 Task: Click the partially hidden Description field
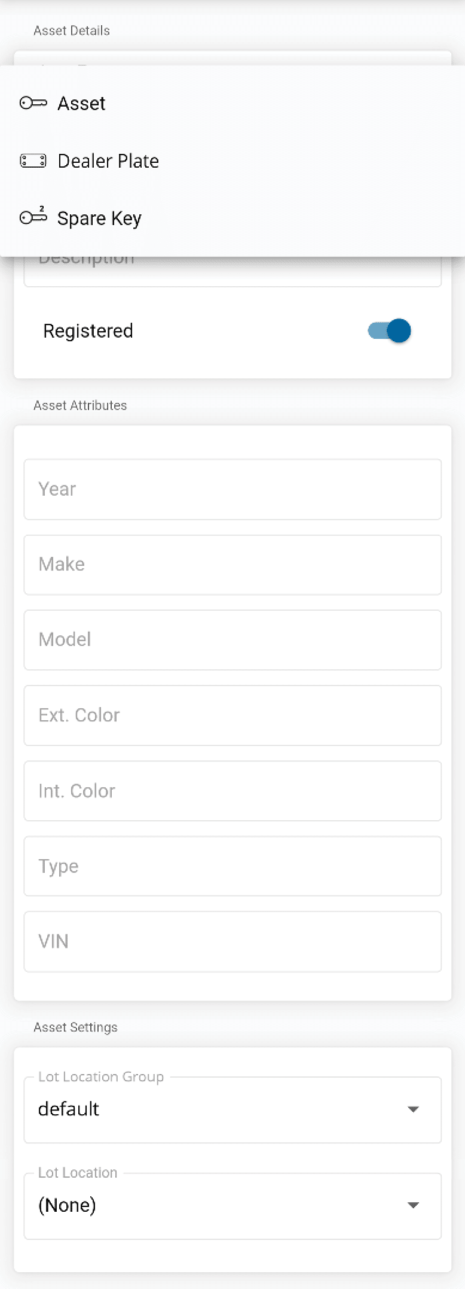tap(232, 271)
